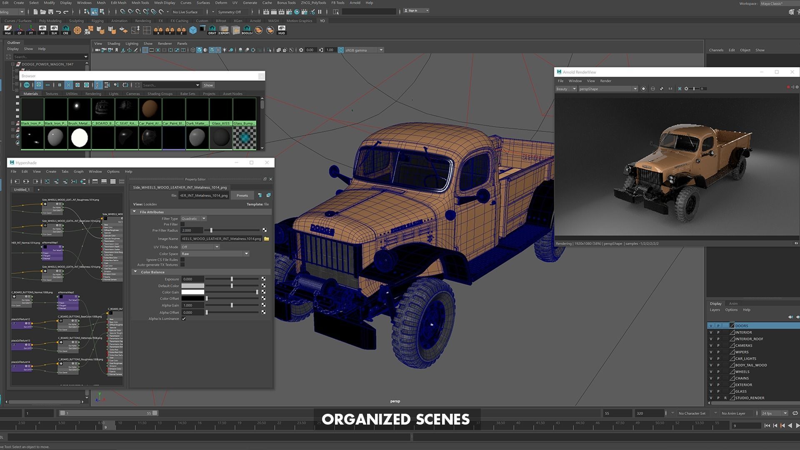Image resolution: width=800 pixels, height=450 pixels.
Task: Go to timeline start playback button
Action: [x=767, y=425]
